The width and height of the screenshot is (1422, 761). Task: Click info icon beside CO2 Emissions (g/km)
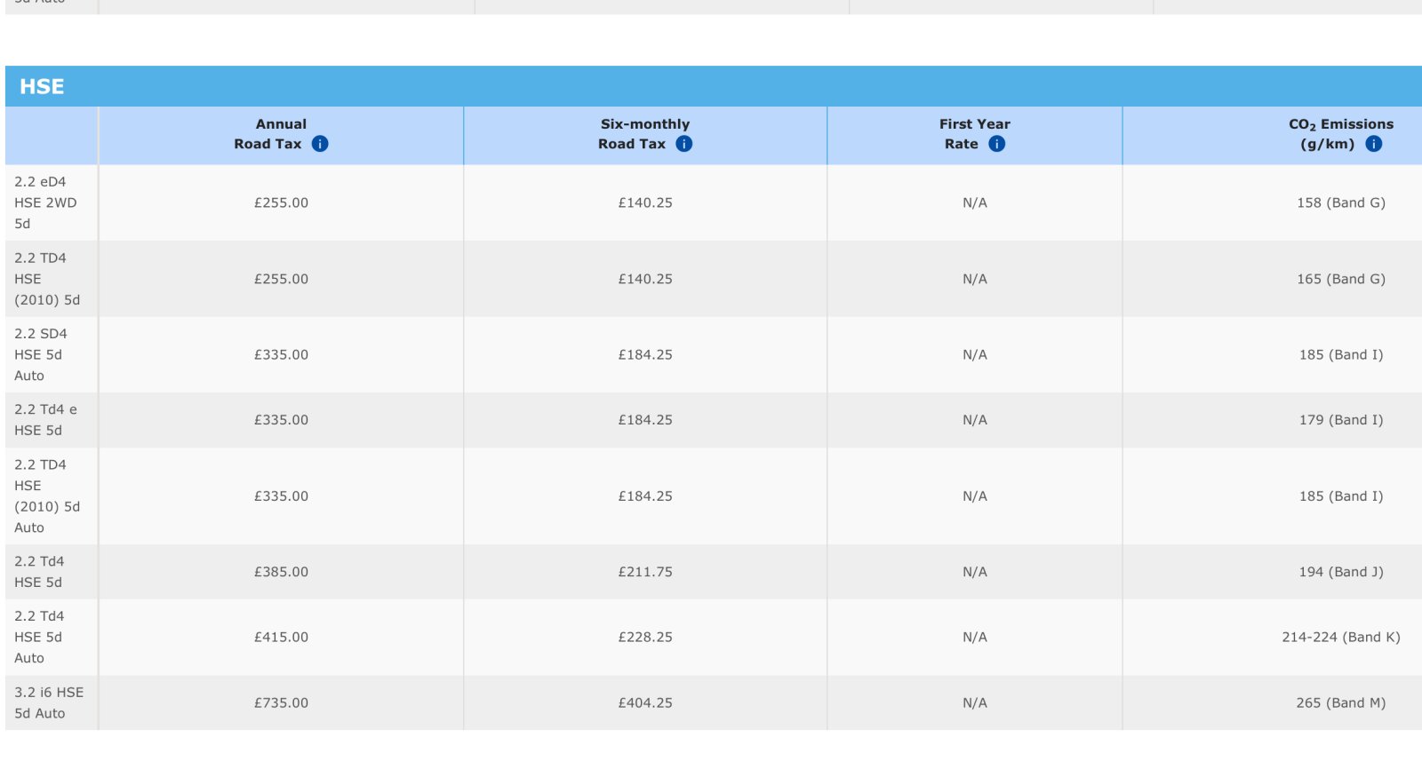point(1373,144)
